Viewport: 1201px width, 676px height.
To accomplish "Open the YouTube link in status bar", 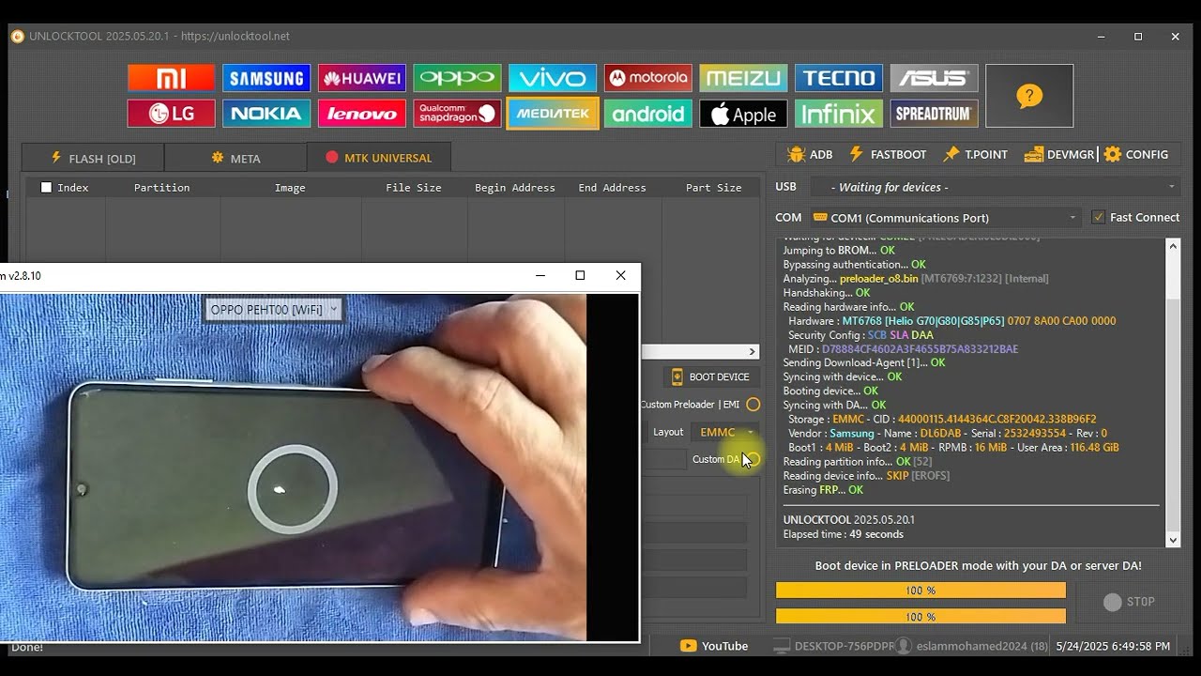I will click(x=714, y=646).
